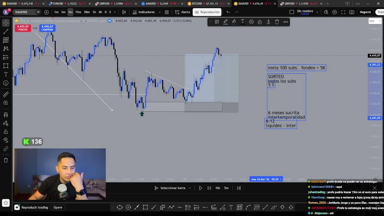Select the ruler measure tool
Image resolution: width=384 pixels, height=216 pixels.
pyautogui.click(x=6, y=94)
